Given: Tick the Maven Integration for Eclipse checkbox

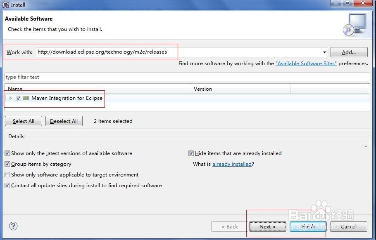Looking at the screenshot, I should click(x=18, y=98).
